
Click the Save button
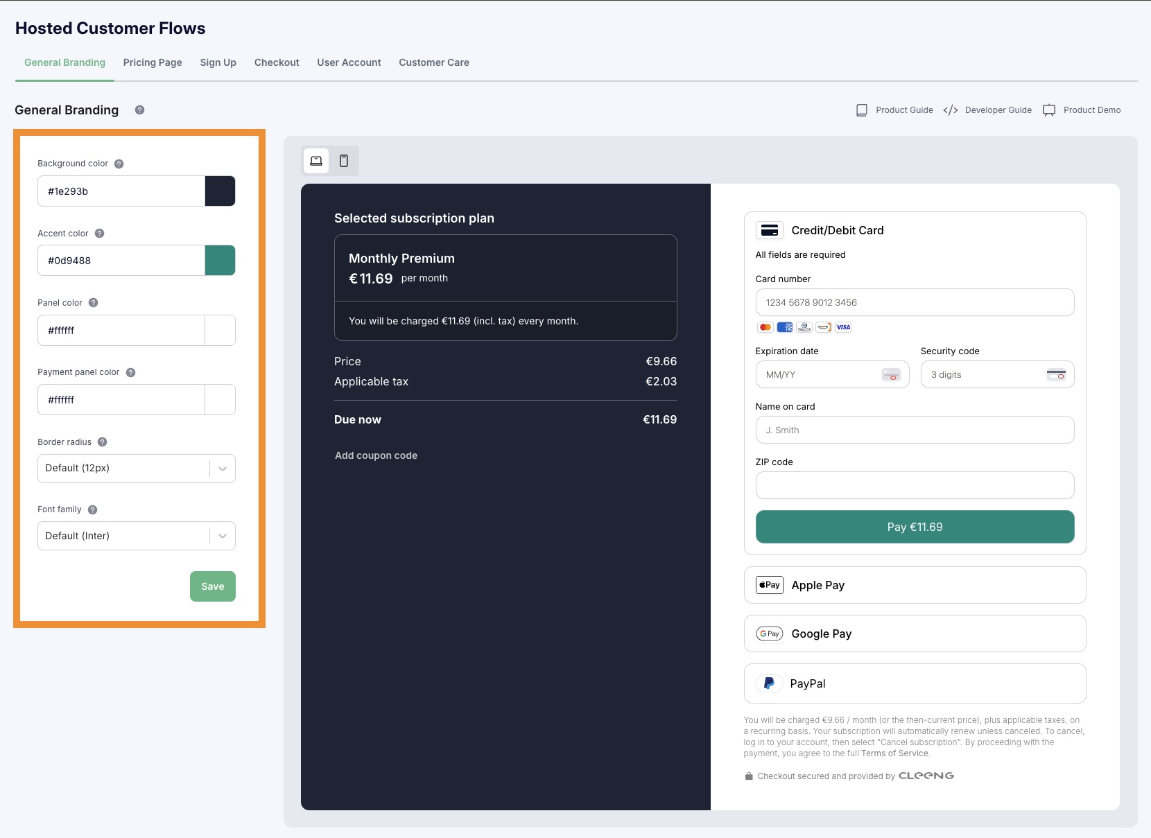pyautogui.click(x=213, y=586)
